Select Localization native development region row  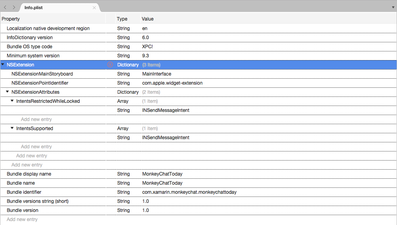pyautogui.click(x=198, y=28)
